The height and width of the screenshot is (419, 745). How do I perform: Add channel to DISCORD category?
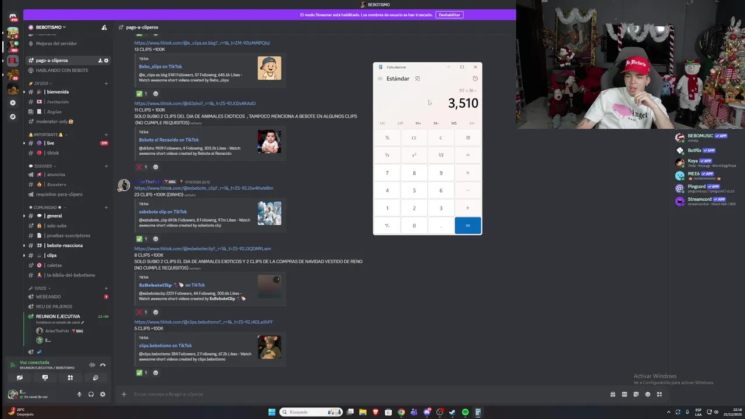(106, 166)
